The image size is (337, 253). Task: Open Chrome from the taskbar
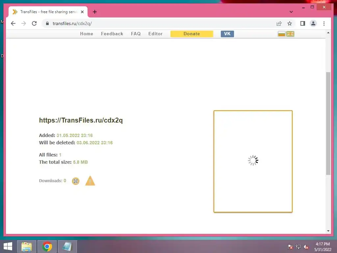(x=47, y=246)
